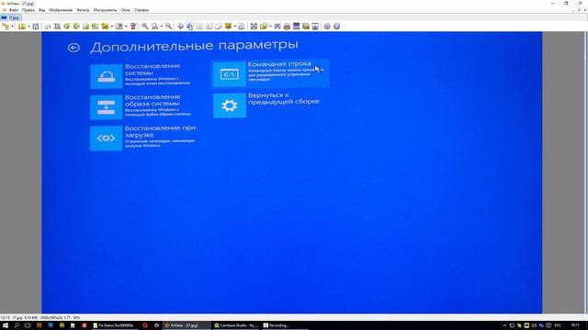Click the blue monitor fullscreen icon
The image size is (588, 330).
pyautogui.click(x=296, y=27)
